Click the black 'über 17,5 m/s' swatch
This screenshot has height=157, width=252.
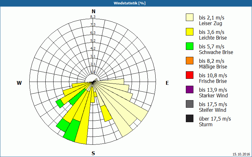[x=190, y=118]
